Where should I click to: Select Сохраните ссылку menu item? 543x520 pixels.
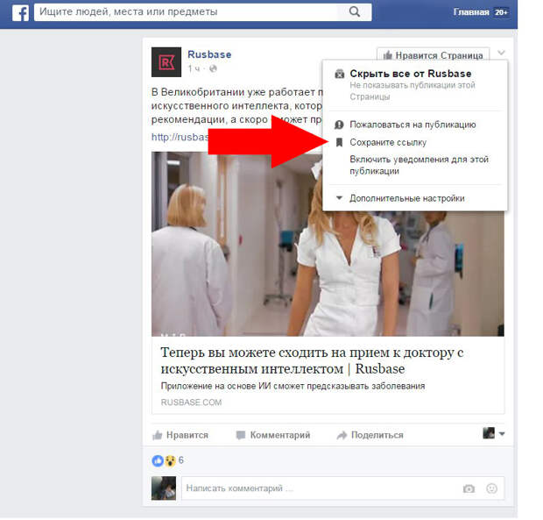tap(389, 142)
